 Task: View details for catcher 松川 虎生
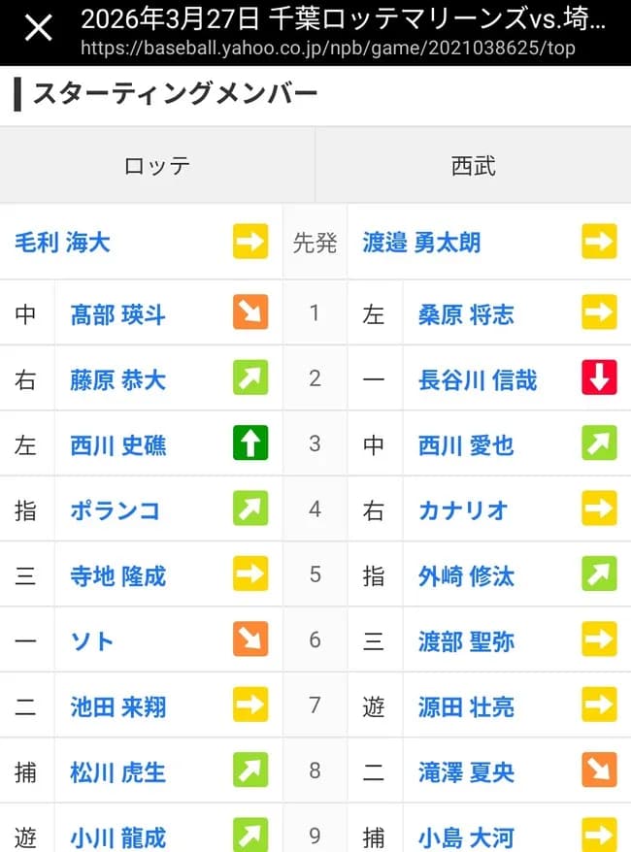[116, 771]
